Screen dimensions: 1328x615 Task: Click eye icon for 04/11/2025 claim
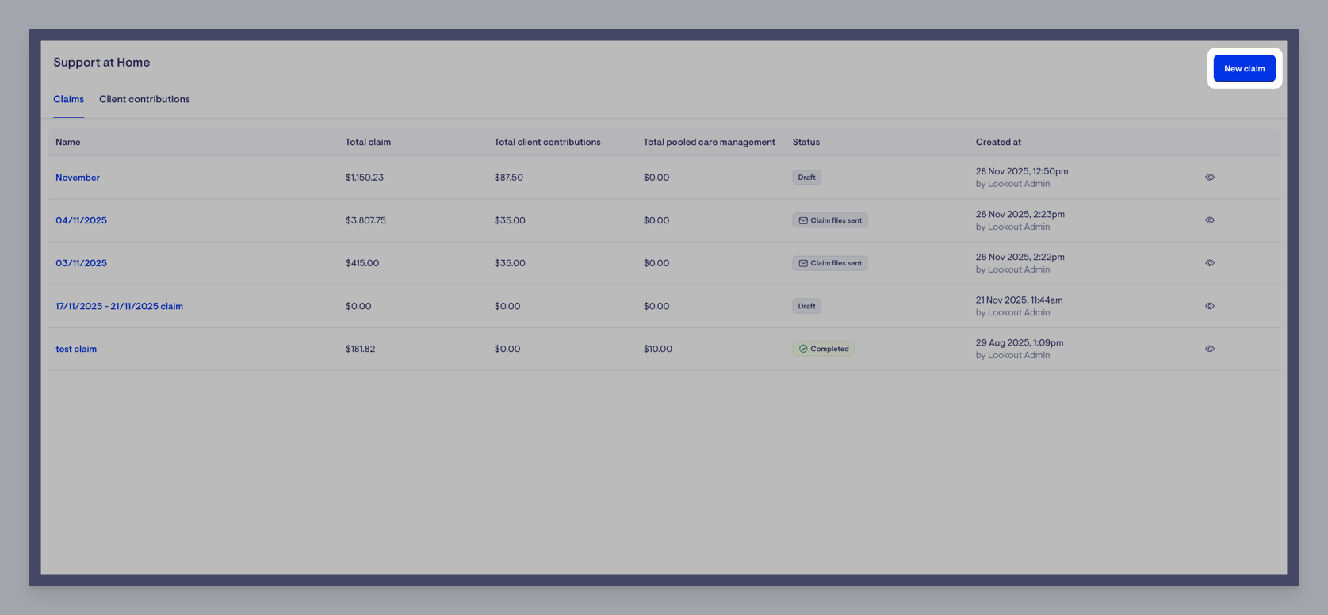1209,220
